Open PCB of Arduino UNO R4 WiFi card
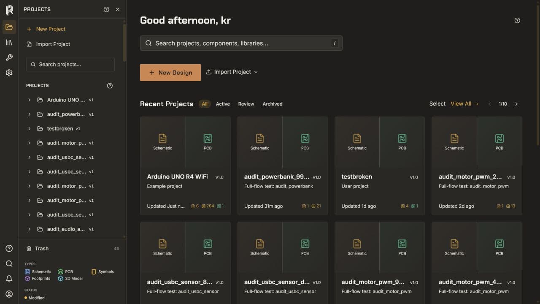Screen dimensions: 540x304 [208, 142]
